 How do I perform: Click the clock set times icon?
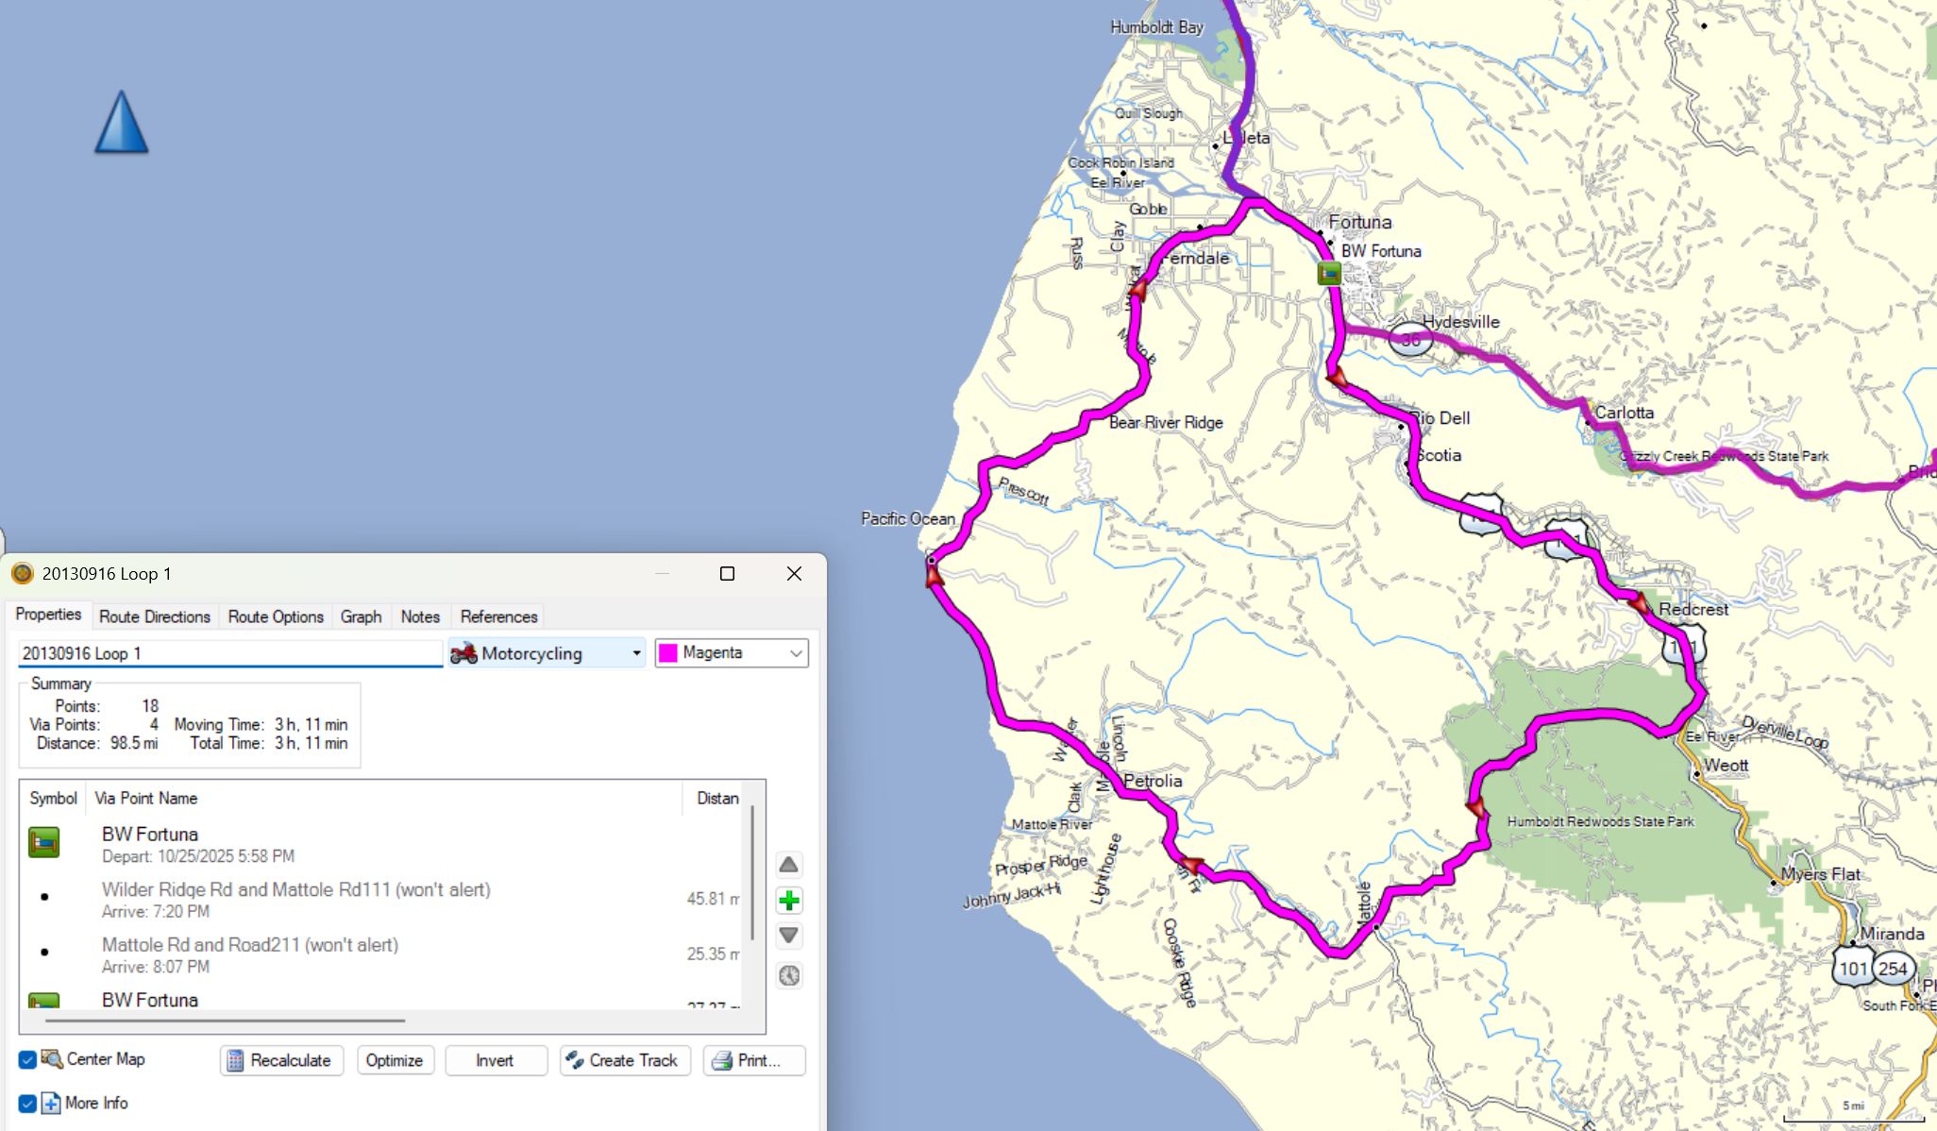789,975
